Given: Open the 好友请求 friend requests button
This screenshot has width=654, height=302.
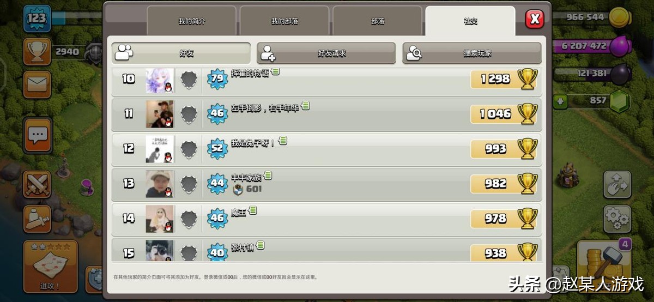Looking at the screenshot, I should click(x=326, y=53).
